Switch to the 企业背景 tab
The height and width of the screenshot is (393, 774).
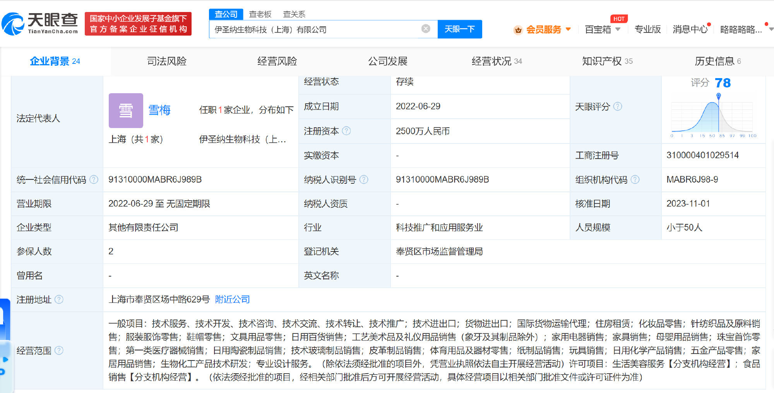[55, 61]
